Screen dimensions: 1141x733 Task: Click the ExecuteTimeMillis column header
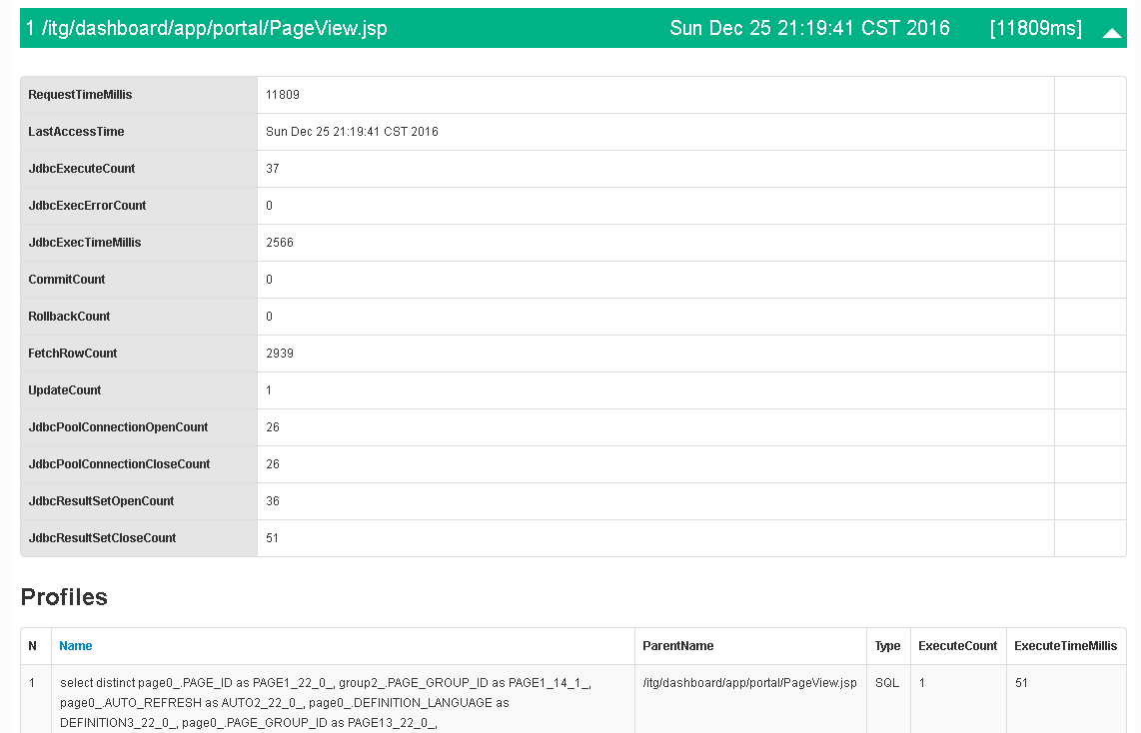pyautogui.click(x=1065, y=646)
